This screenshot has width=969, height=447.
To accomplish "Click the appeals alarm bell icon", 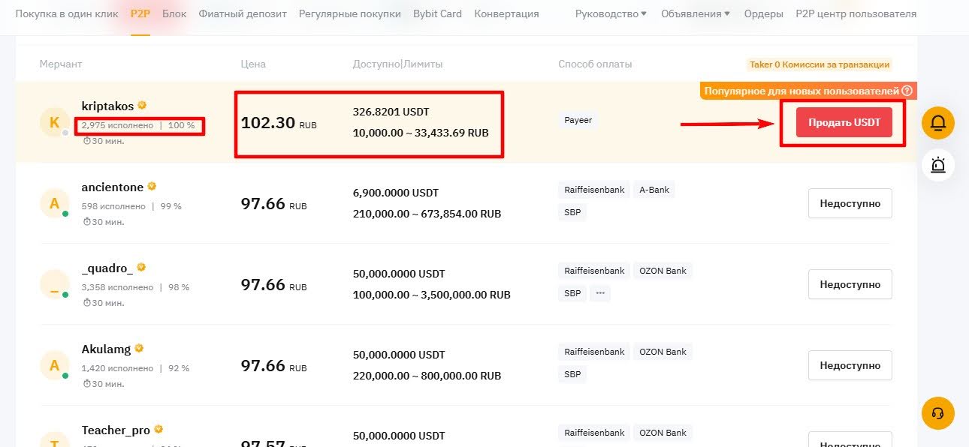I will pos(937,166).
